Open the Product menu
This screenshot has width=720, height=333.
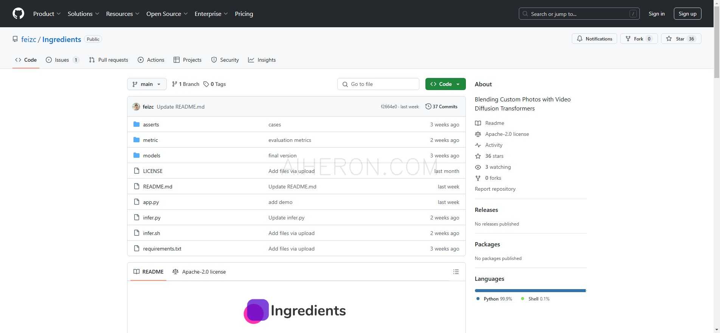[47, 14]
